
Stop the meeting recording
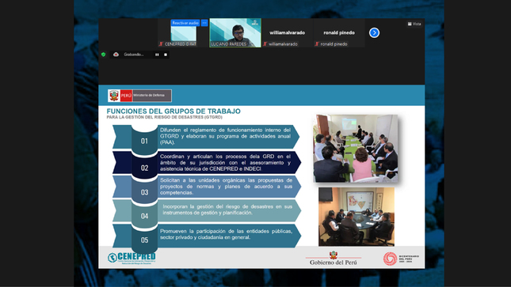tap(166, 55)
